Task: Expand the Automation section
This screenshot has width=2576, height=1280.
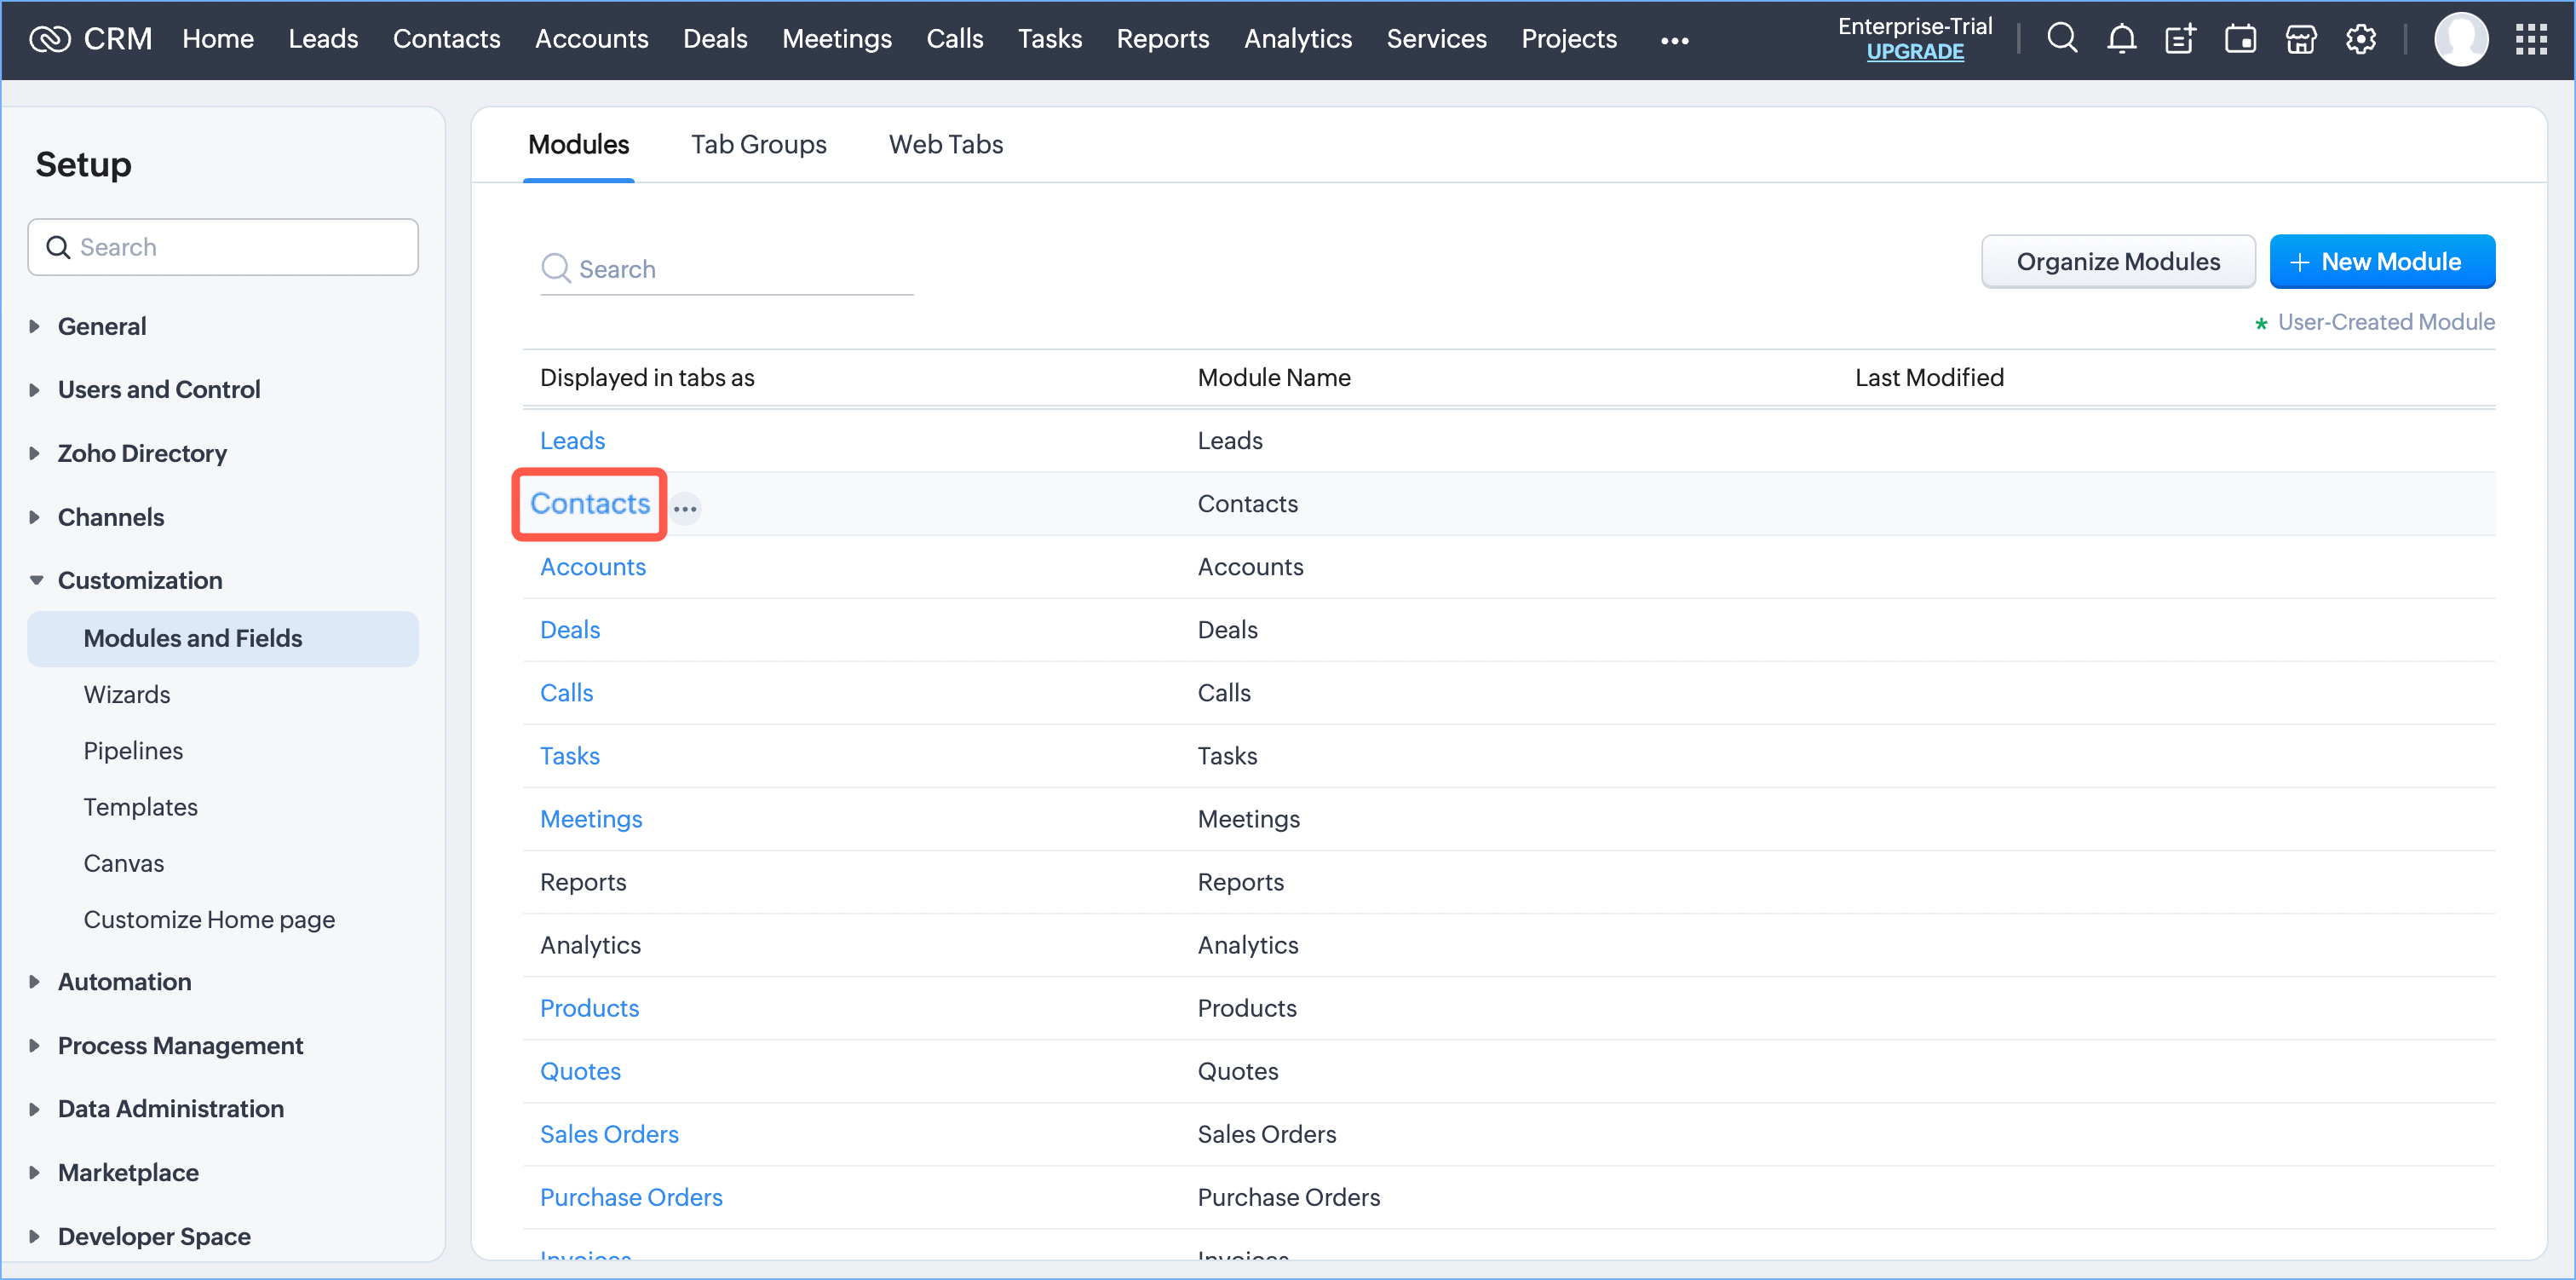Action: point(124,982)
